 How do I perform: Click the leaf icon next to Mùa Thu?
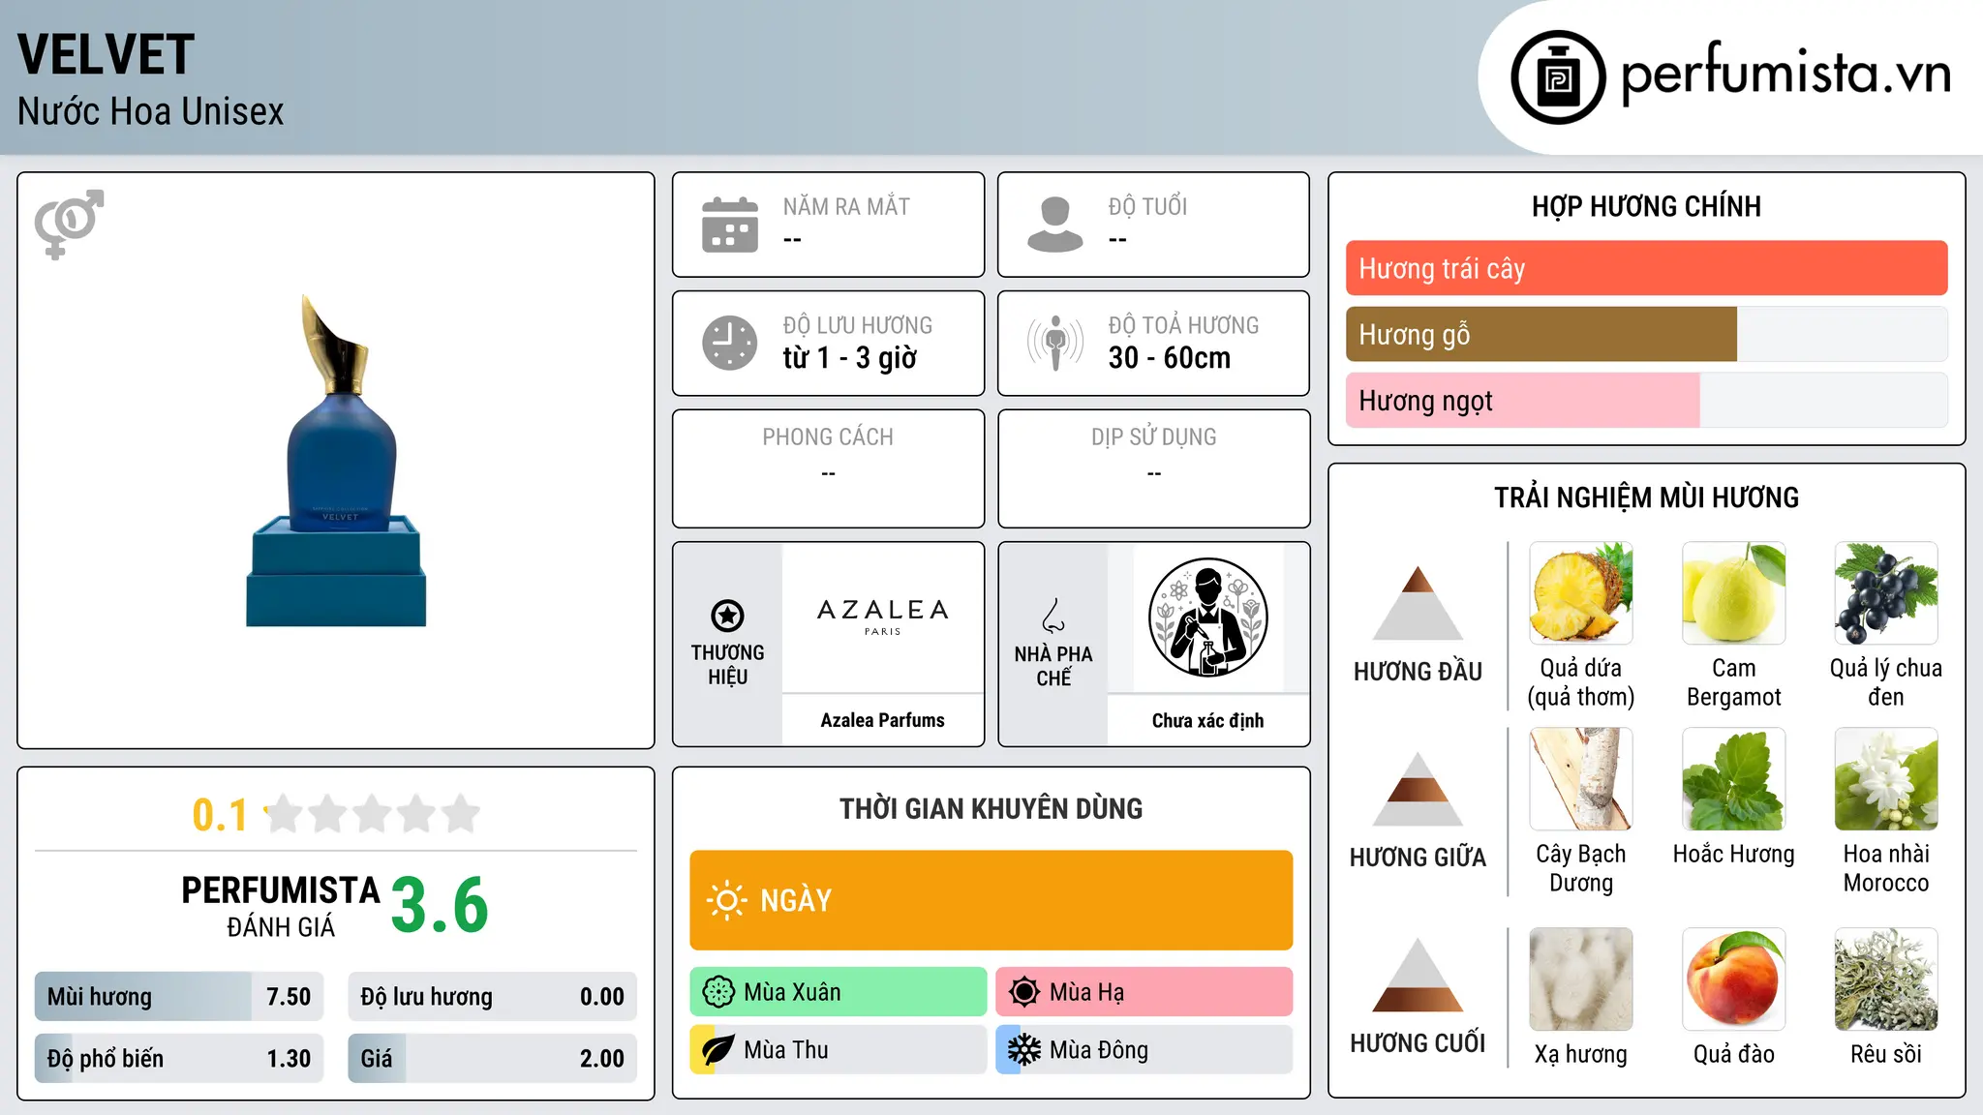click(718, 1050)
